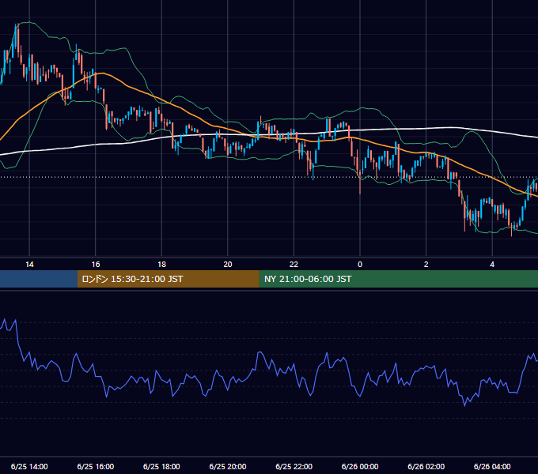This screenshot has width=538, height=474.
Task: Click the 18 hour axis label
Action: coord(161,265)
